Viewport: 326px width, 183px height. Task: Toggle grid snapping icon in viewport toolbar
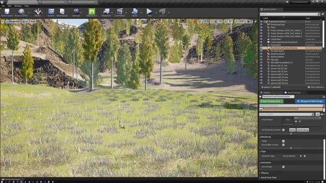tap(215, 21)
